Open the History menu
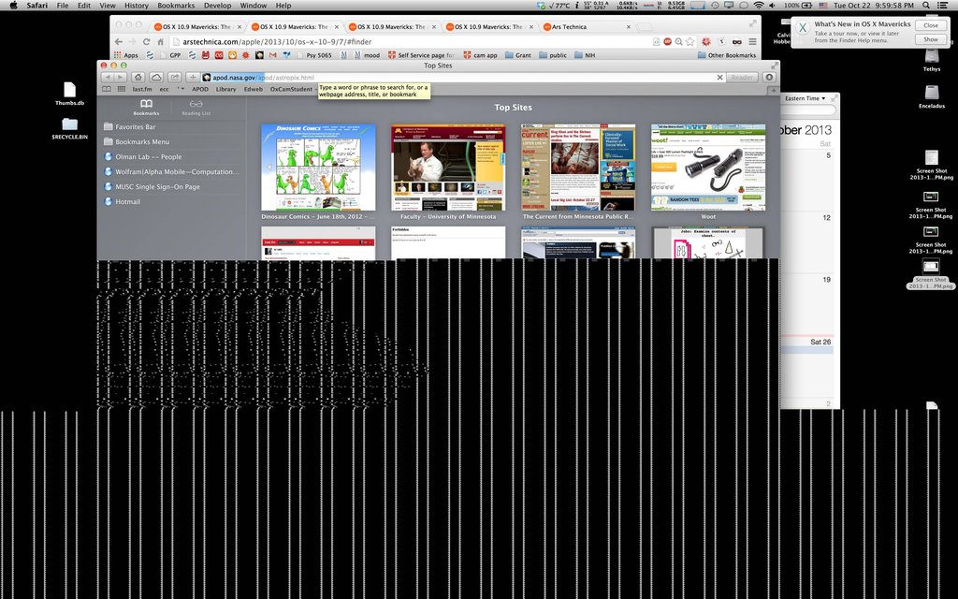958x599 pixels. [x=137, y=6]
